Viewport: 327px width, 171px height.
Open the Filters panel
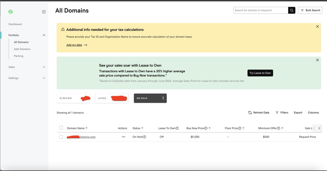pyautogui.click(x=282, y=113)
